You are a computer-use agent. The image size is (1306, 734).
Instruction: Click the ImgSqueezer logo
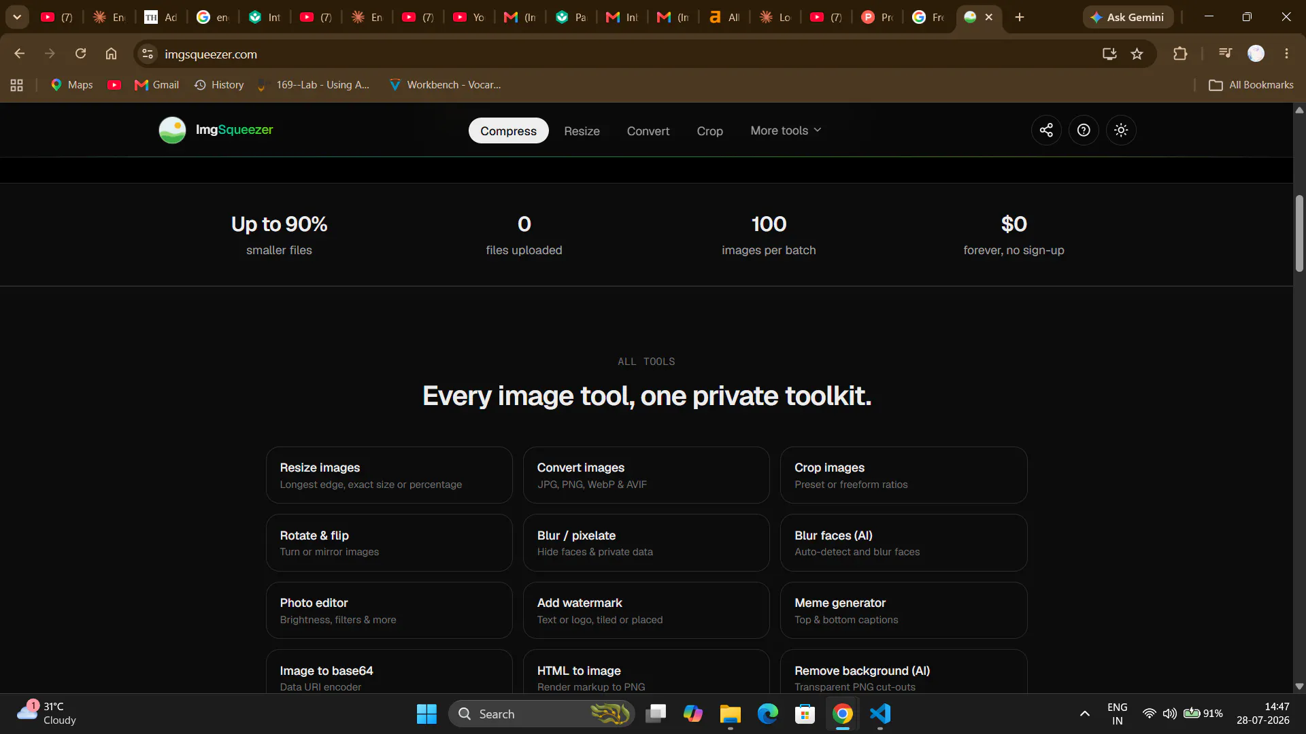click(x=216, y=130)
